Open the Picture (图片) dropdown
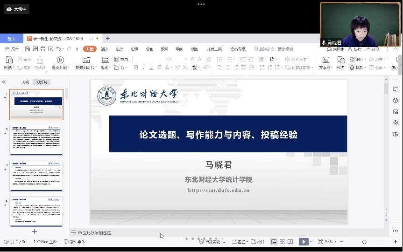The height and width of the screenshot is (252, 403). click(359, 60)
